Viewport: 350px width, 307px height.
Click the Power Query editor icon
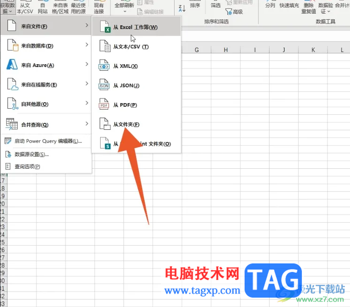click(x=8, y=141)
